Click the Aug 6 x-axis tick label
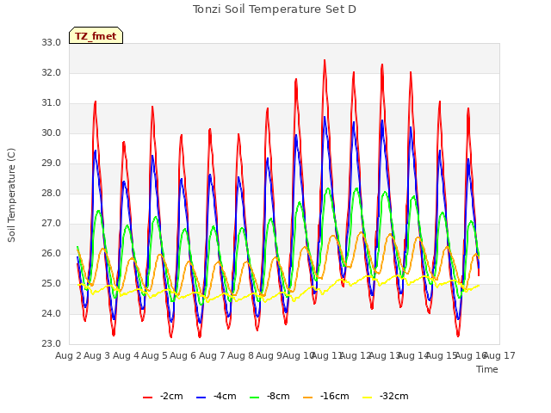Viewport: 551px width, 413px height. click(183, 355)
